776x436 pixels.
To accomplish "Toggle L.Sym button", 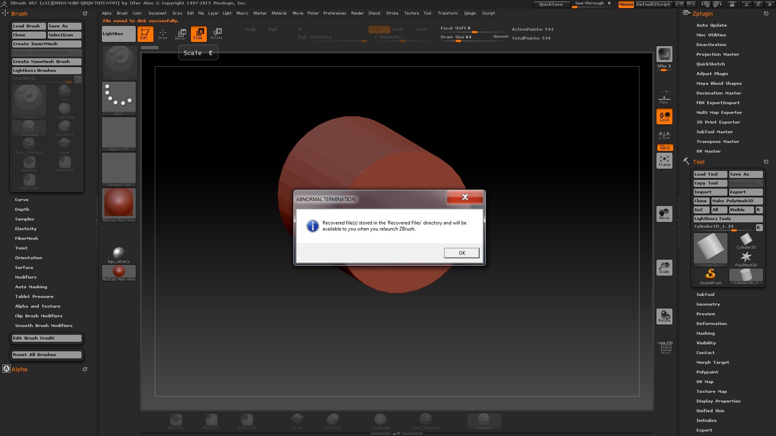I will [x=664, y=135].
